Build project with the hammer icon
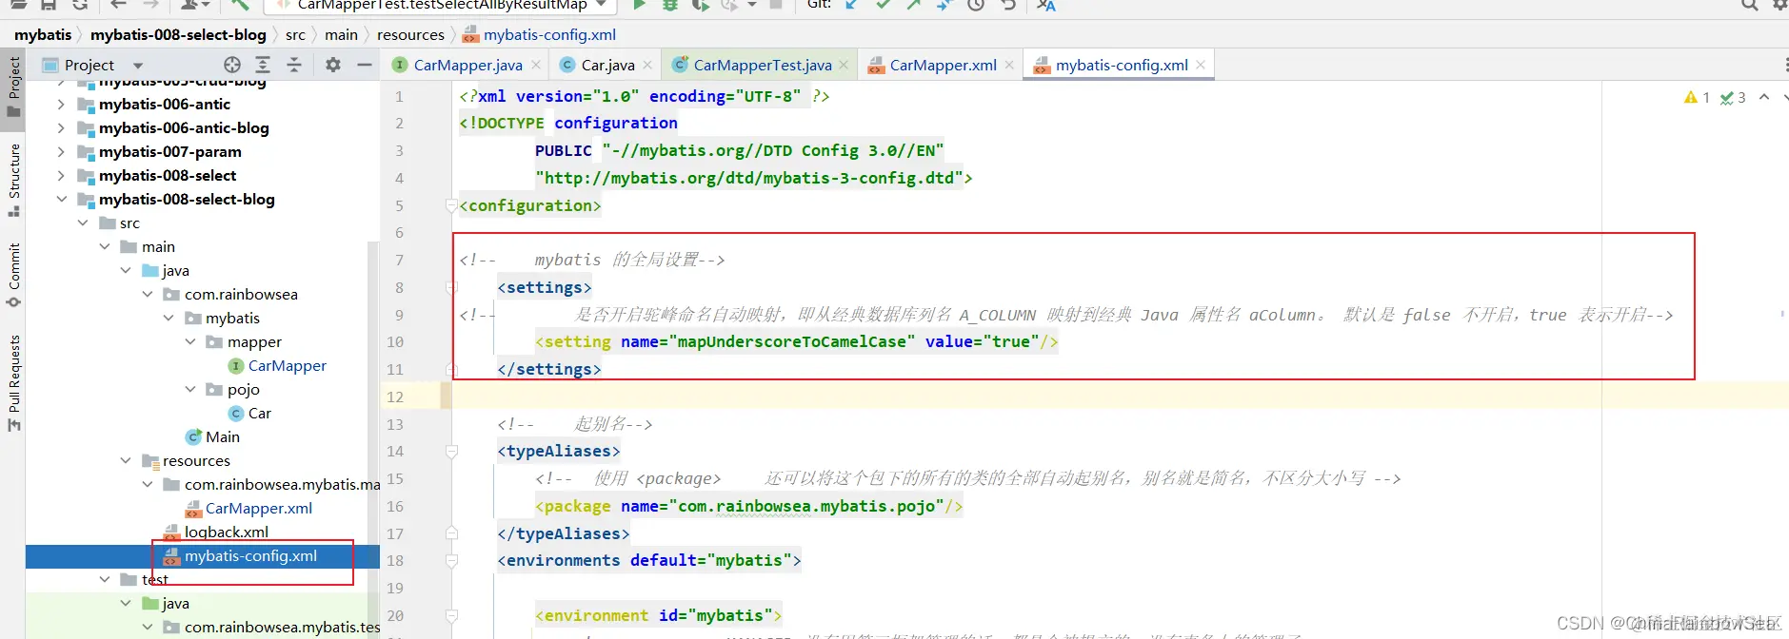Viewport: 1789px width, 639px height. [239, 5]
